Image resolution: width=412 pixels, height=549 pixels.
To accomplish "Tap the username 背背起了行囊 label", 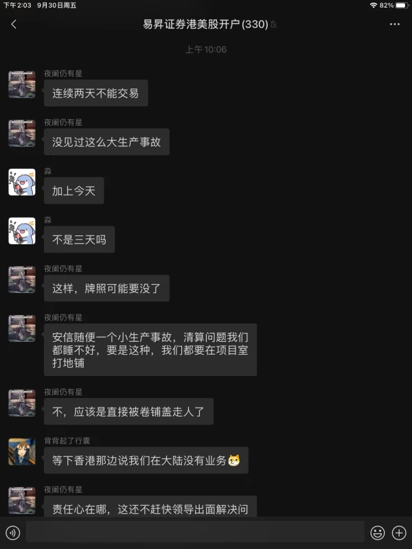I will tap(67, 441).
